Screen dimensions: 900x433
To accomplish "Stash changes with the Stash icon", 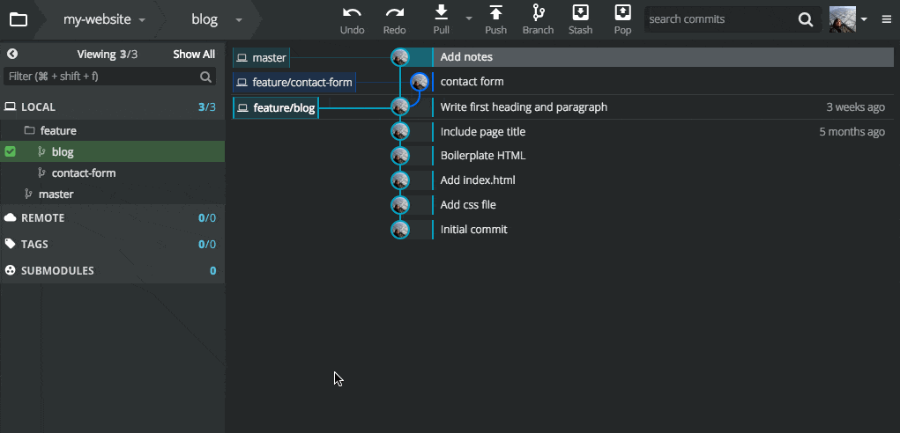I will click(x=580, y=12).
